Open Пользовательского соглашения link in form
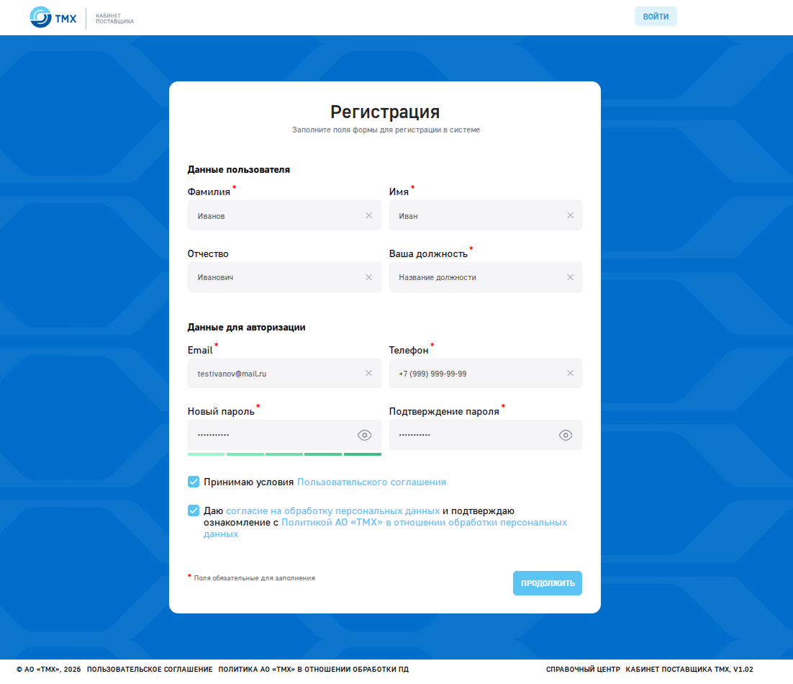 [x=372, y=482]
